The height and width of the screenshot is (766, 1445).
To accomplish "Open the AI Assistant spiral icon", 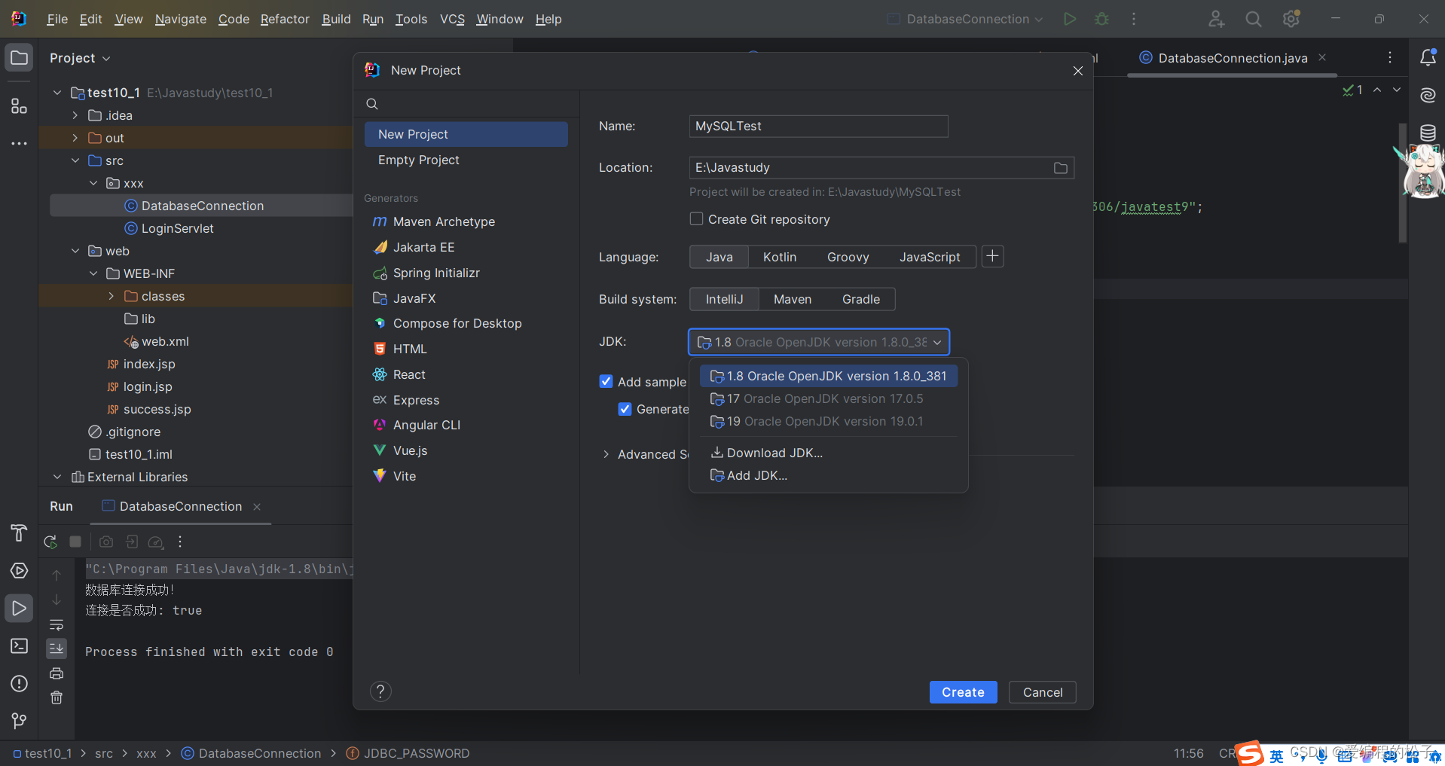I will tap(1428, 95).
